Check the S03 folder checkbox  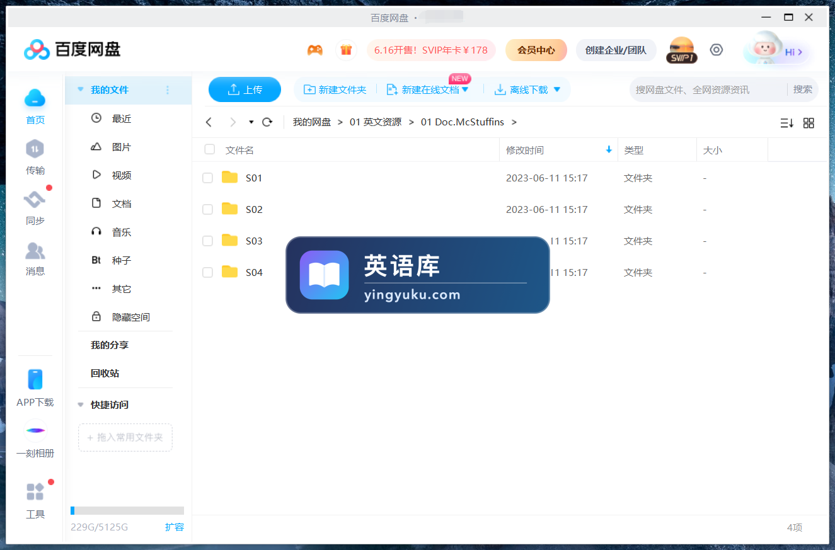[x=207, y=241]
